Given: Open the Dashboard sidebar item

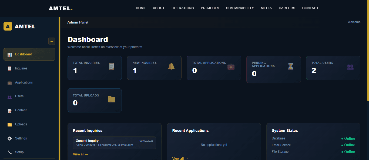Looking at the screenshot, I should pyautogui.click(x=29, y=54).
